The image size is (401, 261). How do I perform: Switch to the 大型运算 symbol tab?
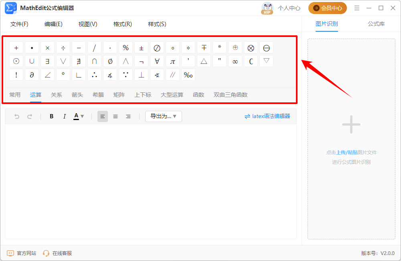172,95
